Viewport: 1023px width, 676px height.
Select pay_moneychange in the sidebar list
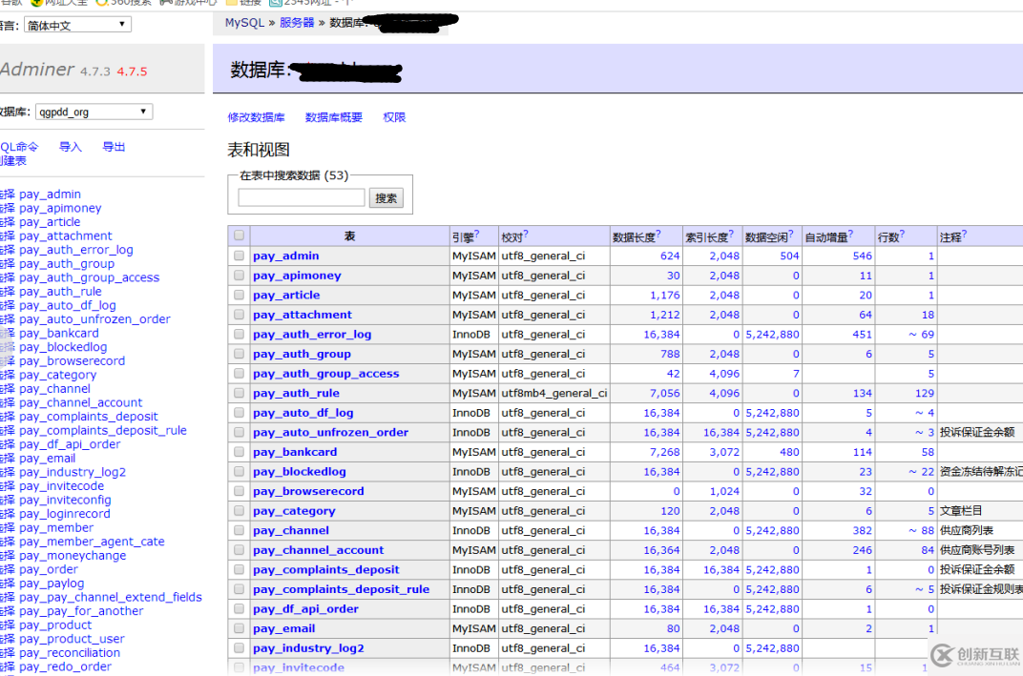click(73, 556)
